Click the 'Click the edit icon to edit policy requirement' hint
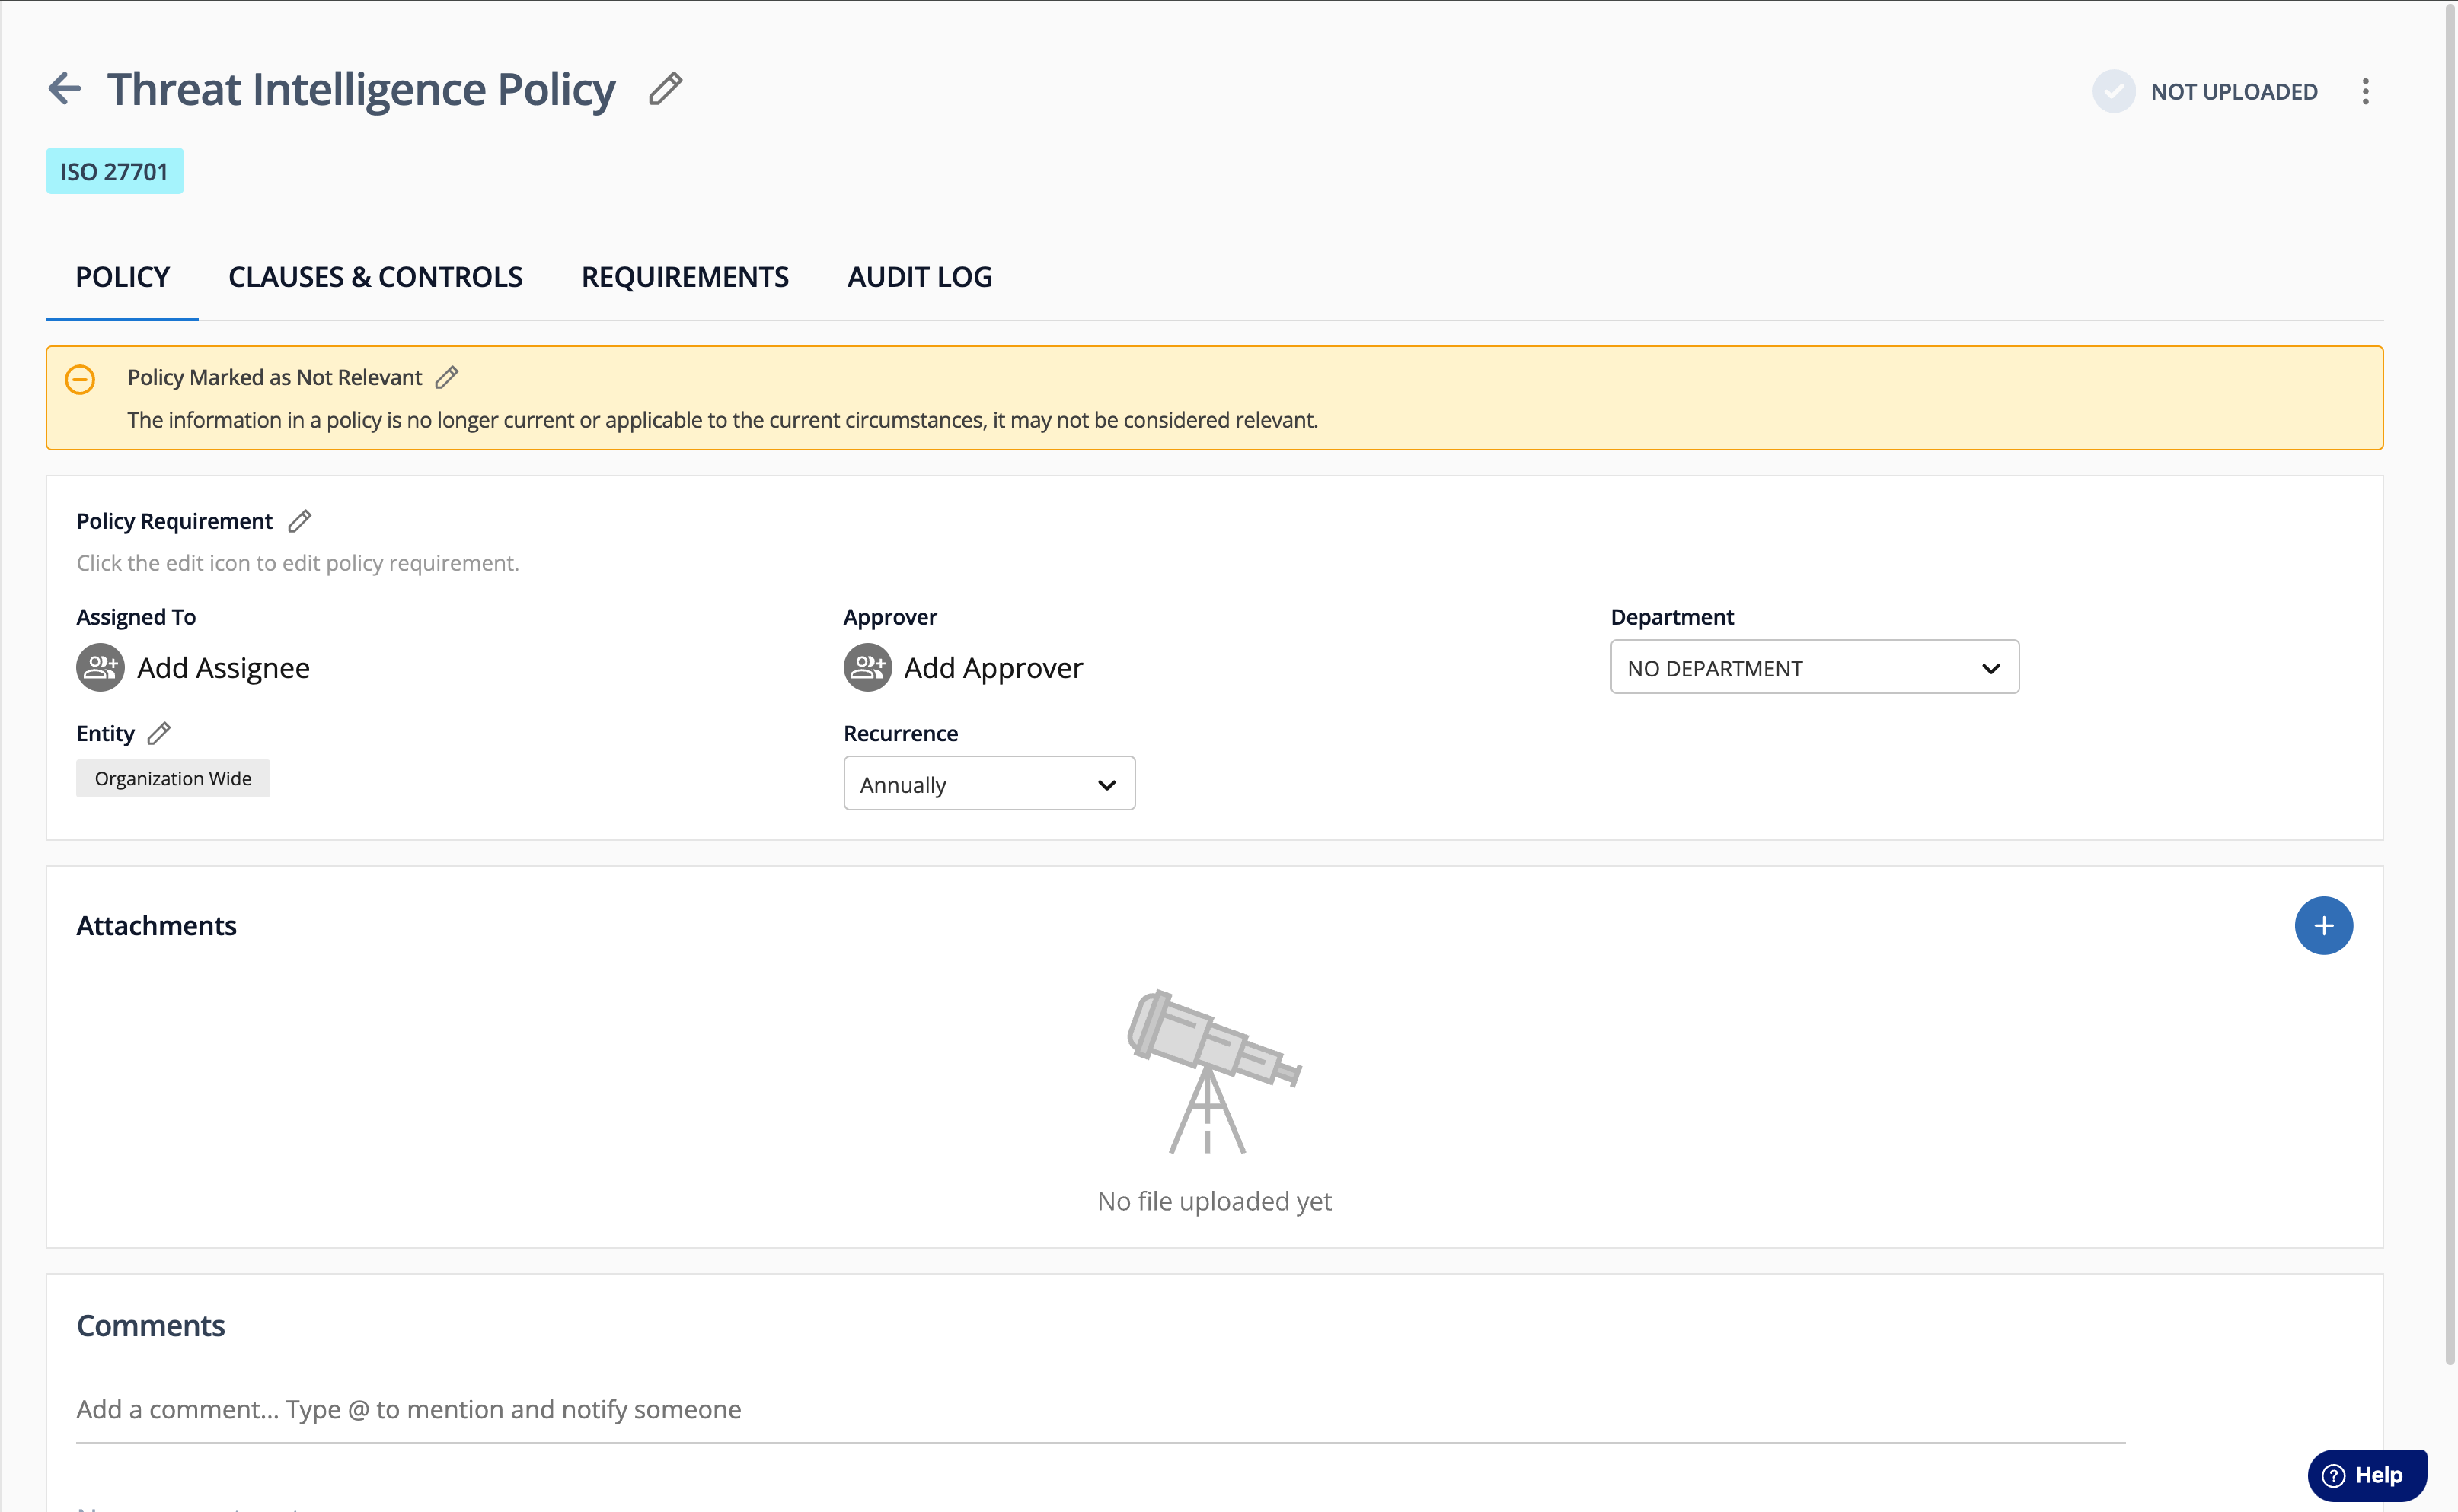The width and height of the screenshot is (2458, 1512). 298,563
